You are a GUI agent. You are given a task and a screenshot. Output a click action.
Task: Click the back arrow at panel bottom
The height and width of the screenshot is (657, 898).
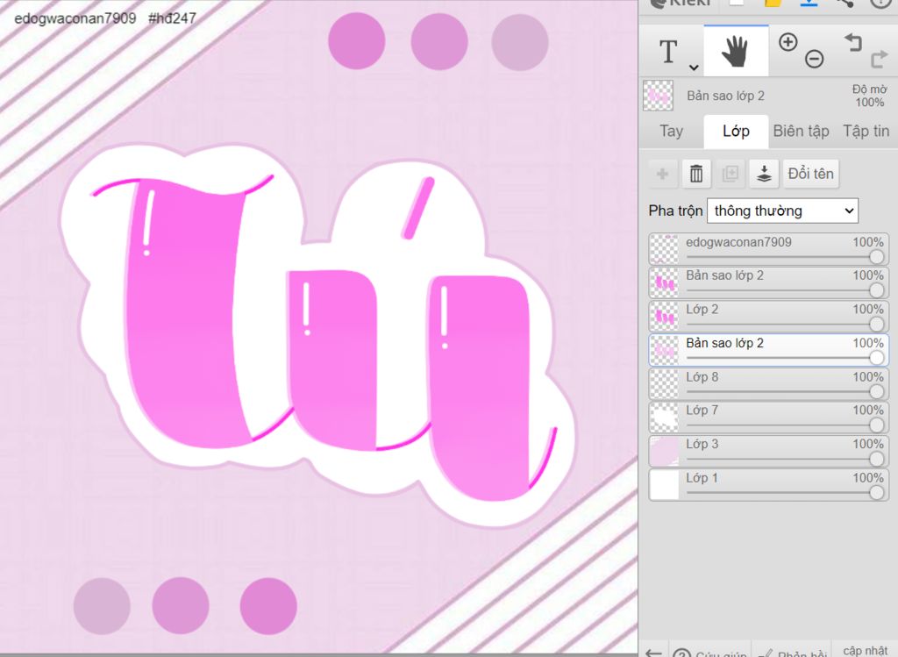click(x=652, y=652)
